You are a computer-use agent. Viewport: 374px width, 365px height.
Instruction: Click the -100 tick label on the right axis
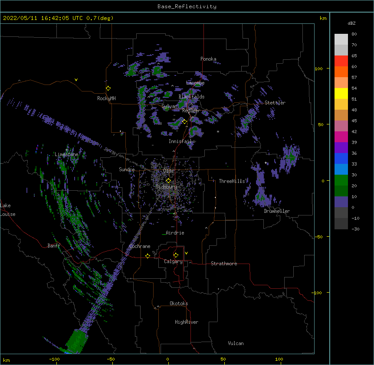[317, 293]
